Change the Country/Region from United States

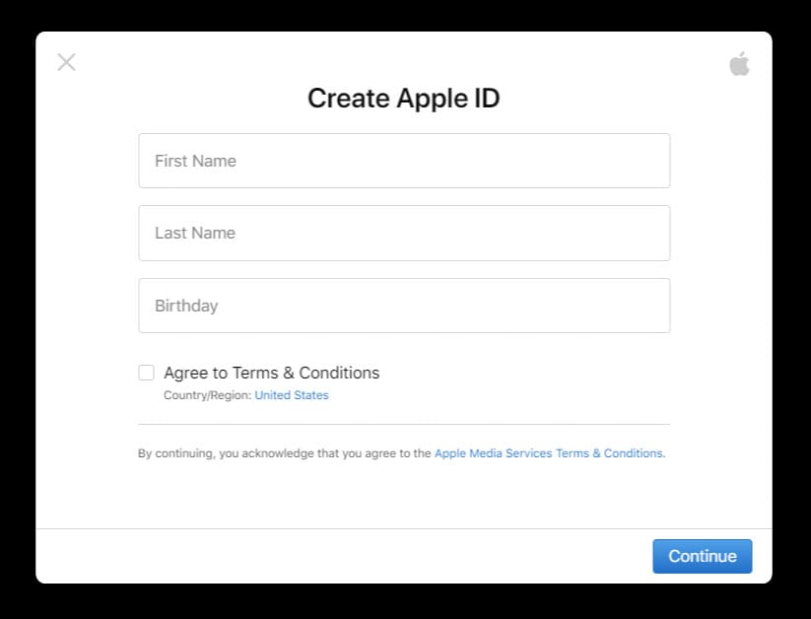[291, 394]
